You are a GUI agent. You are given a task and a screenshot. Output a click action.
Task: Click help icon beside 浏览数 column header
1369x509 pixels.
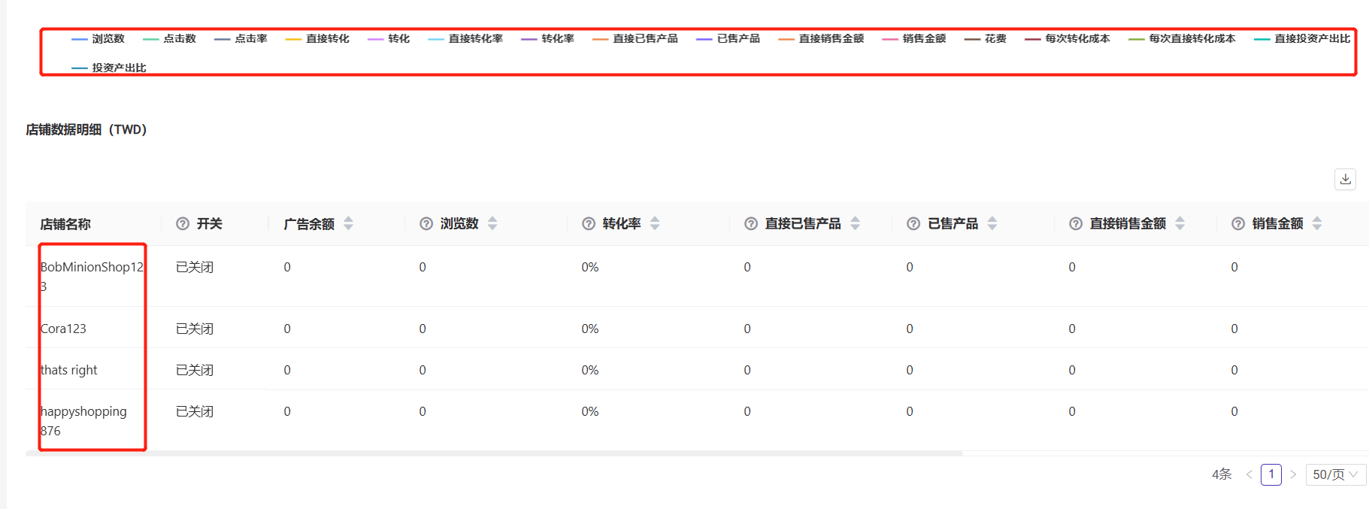(x=426, y=224)
